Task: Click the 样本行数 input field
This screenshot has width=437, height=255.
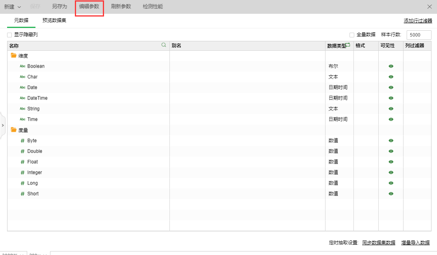Action: [x=418, y=35]
